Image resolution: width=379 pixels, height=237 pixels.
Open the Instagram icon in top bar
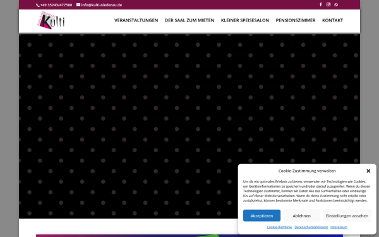click(328, 4)
